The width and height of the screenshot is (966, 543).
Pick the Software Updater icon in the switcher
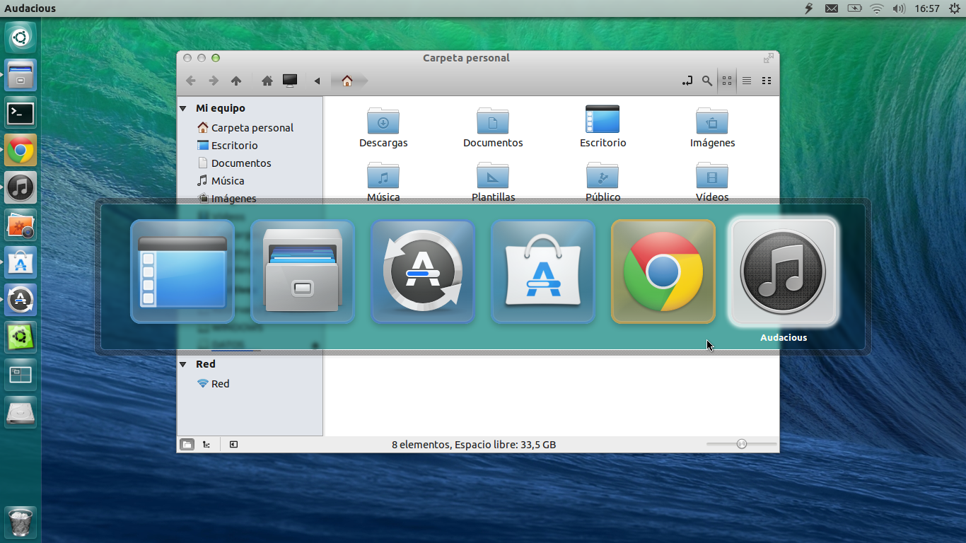tap(423, 271)
